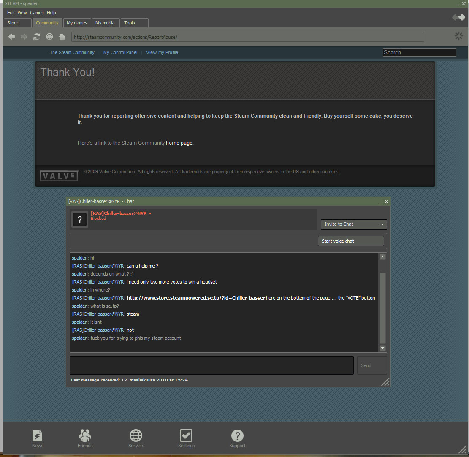Click the browser back arrow icon
Screen dimensions: 469x457
click(11, 37)
